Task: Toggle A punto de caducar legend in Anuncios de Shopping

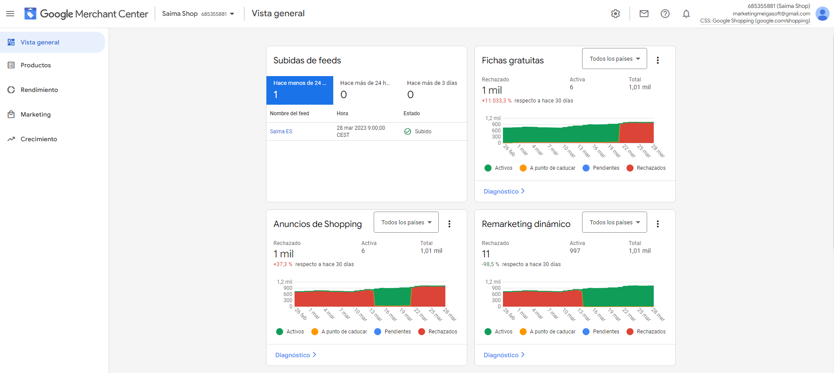Action: pos(339,332)
